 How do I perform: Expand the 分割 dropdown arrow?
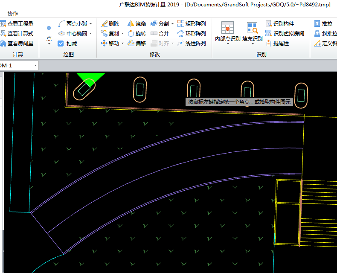coord(173,23)
